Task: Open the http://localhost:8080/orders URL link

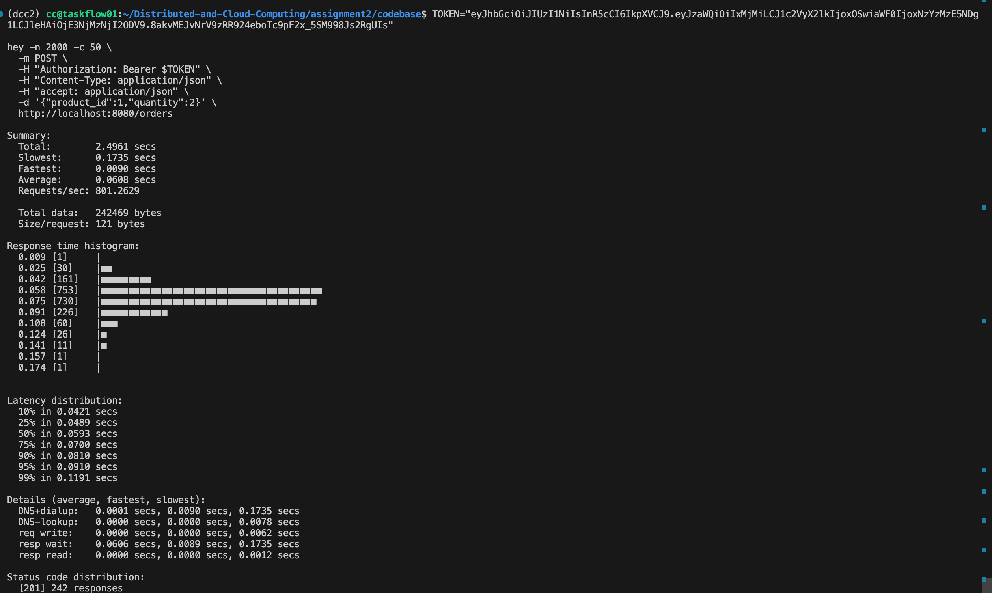Action: coord(95,114)
